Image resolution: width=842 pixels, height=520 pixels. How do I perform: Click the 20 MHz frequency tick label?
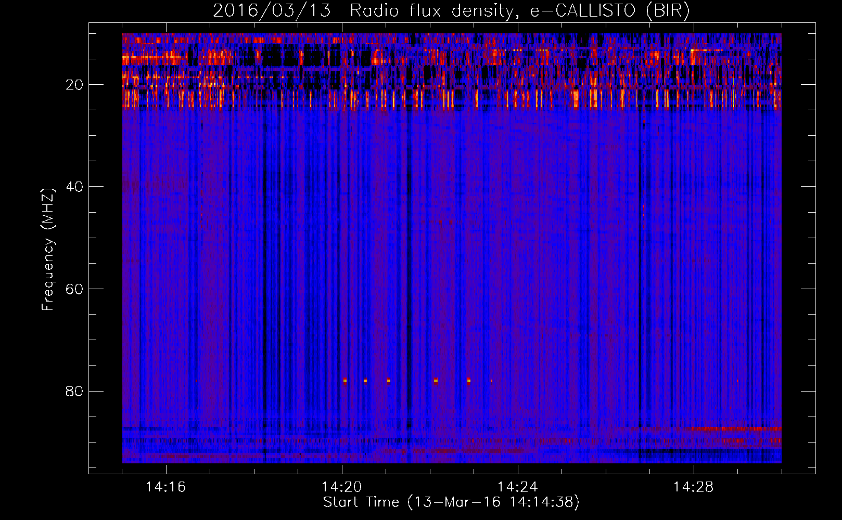pos(74,85)
